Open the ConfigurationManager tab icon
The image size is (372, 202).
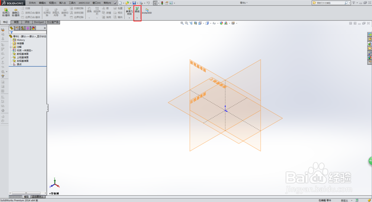[x=22, y=28]
